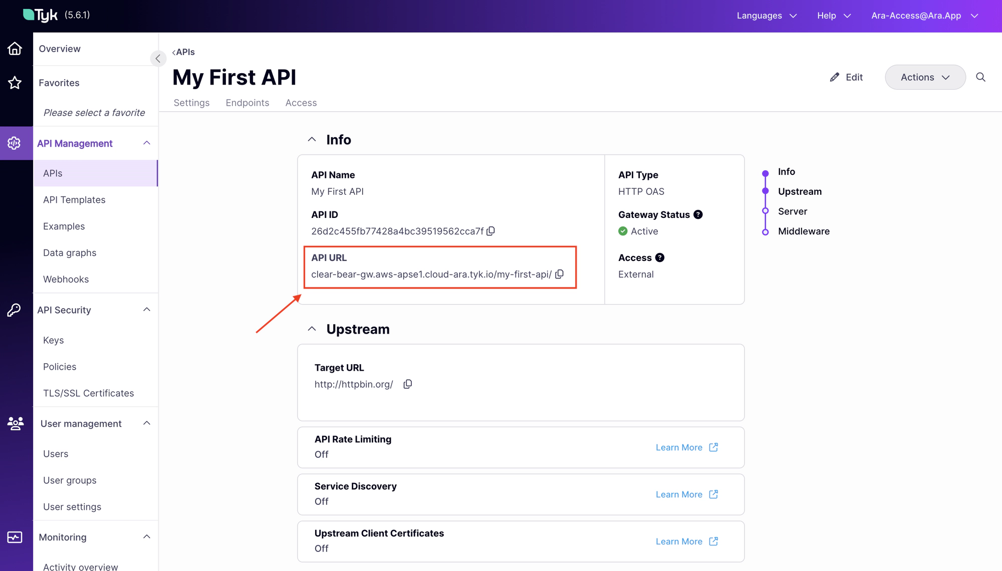Click the home Overview icon
This screenshot has height=571, width=1002.
[x=17, y=48]
